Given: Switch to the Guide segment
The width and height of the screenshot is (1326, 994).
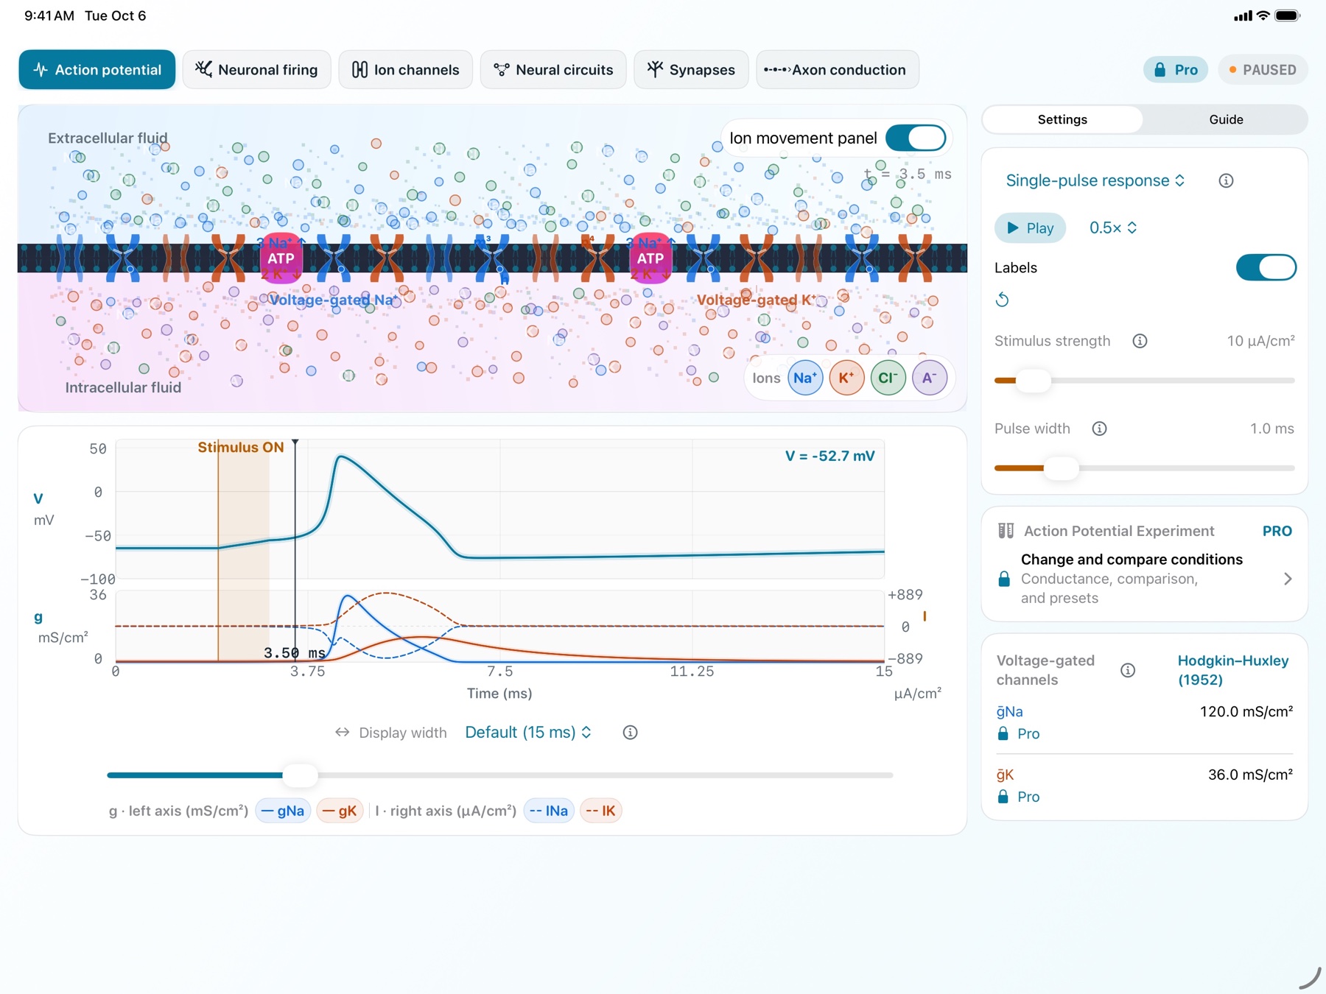Looking at the screenshot, I should [x=1226, y=119].
